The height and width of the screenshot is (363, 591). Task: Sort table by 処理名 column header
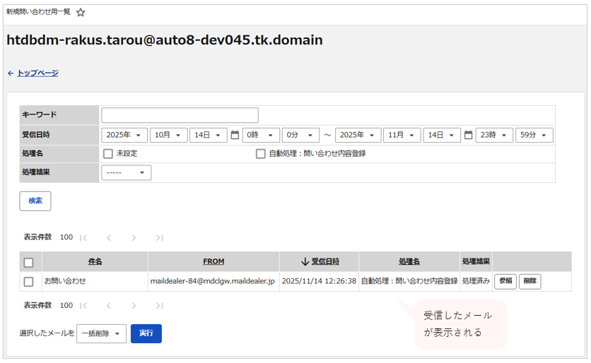click(409, 261)
